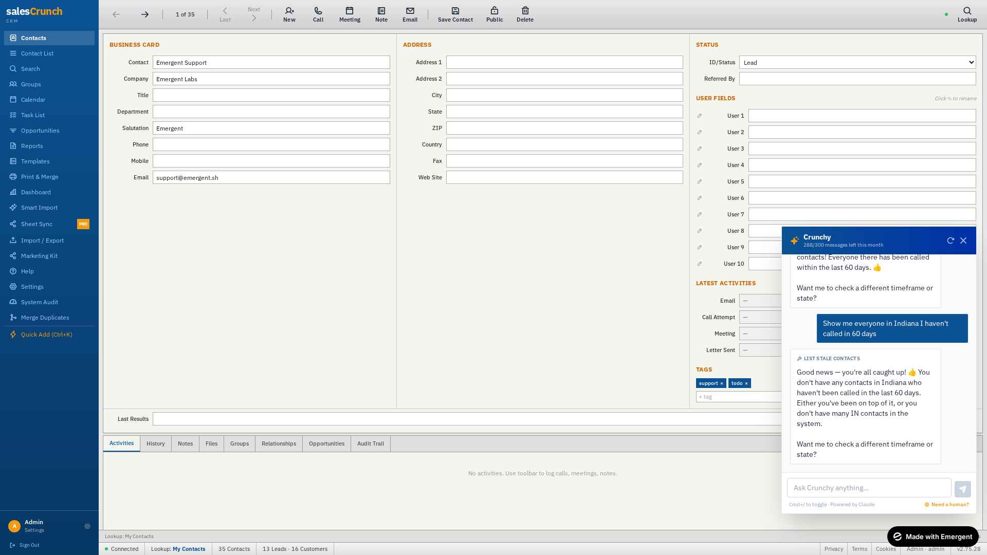This screenshot has height=555, width=987.
Task: Open Calendar in the sidebar
Action: pyautogui.click(x=49, y=100)
